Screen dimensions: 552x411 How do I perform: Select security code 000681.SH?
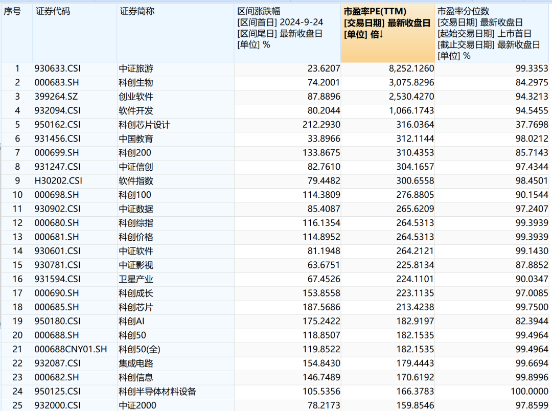[57, 237]
